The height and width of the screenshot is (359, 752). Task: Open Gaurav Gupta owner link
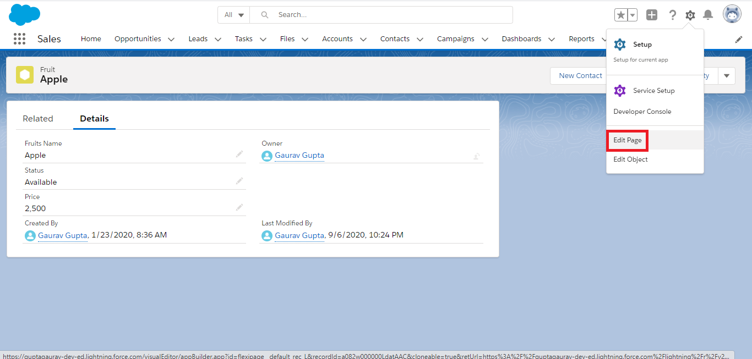coord(299,156)
